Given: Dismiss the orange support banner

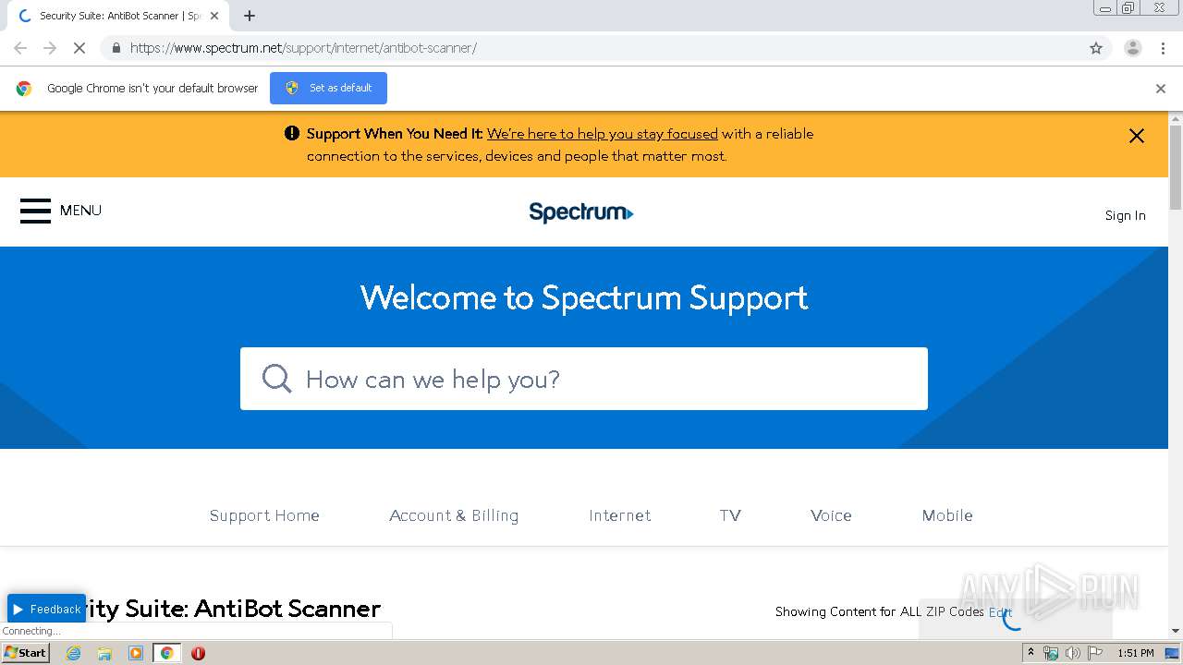Looking at the screenshot, I should [x=1137, y=136].
